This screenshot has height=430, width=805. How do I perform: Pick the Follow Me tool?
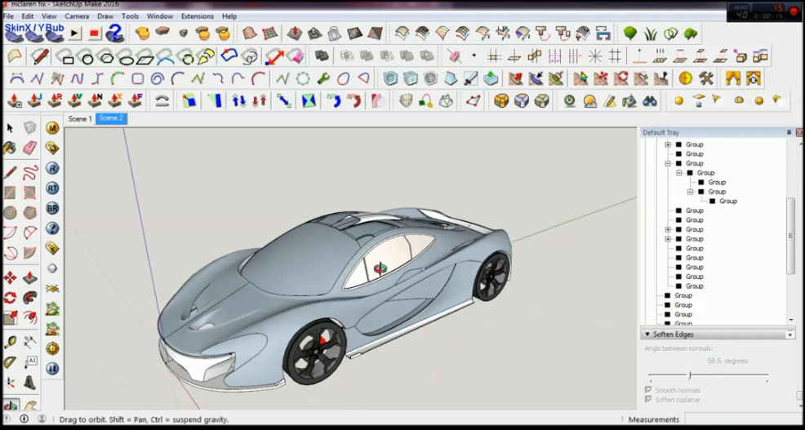click(29, 298)
